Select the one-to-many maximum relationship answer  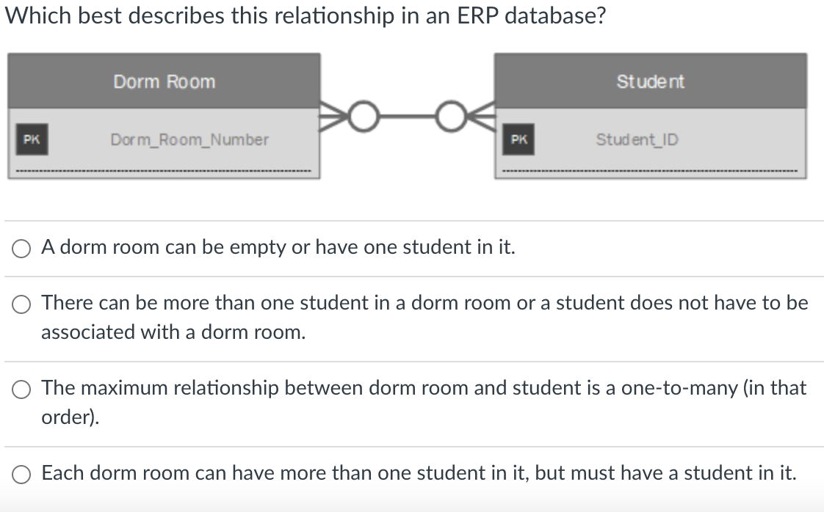pyautogui.click(x=21, y=390)
